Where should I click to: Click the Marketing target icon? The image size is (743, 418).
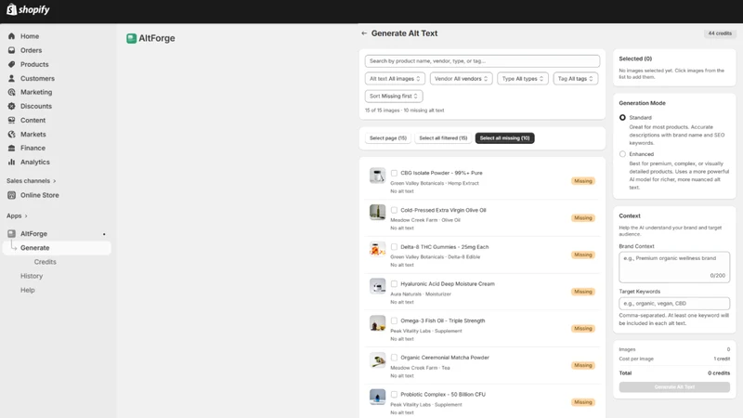(x=11, y=92)
